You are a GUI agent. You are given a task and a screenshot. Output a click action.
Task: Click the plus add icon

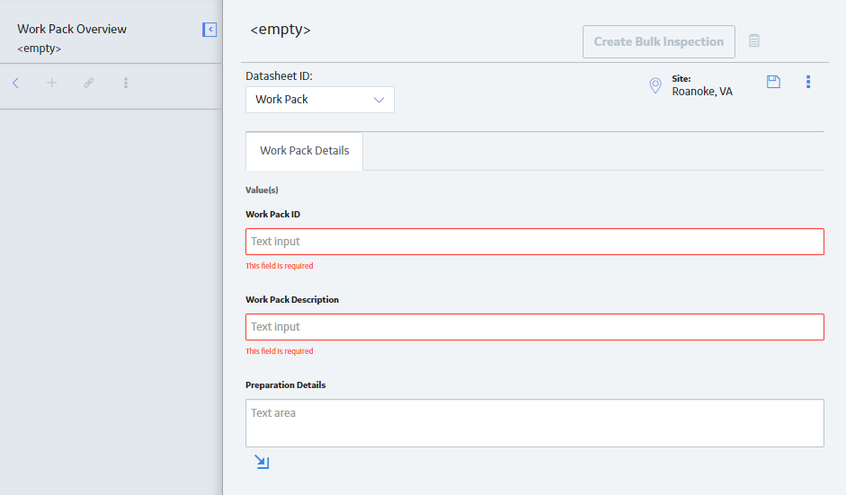[52, 83]
